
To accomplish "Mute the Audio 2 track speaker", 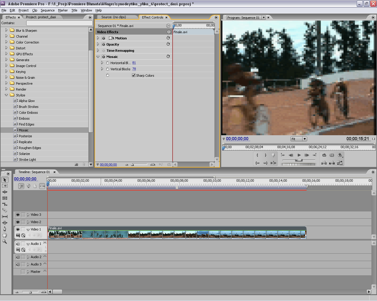I will [18, 257].
